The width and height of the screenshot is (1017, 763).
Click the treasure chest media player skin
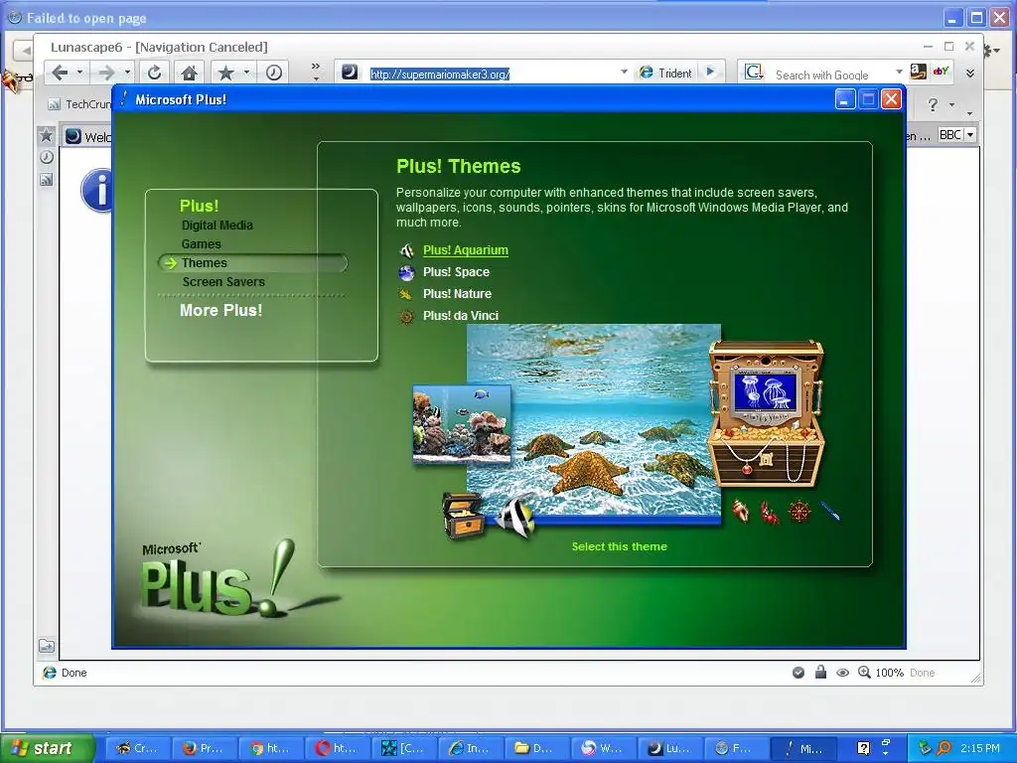(x=766, y=415)
